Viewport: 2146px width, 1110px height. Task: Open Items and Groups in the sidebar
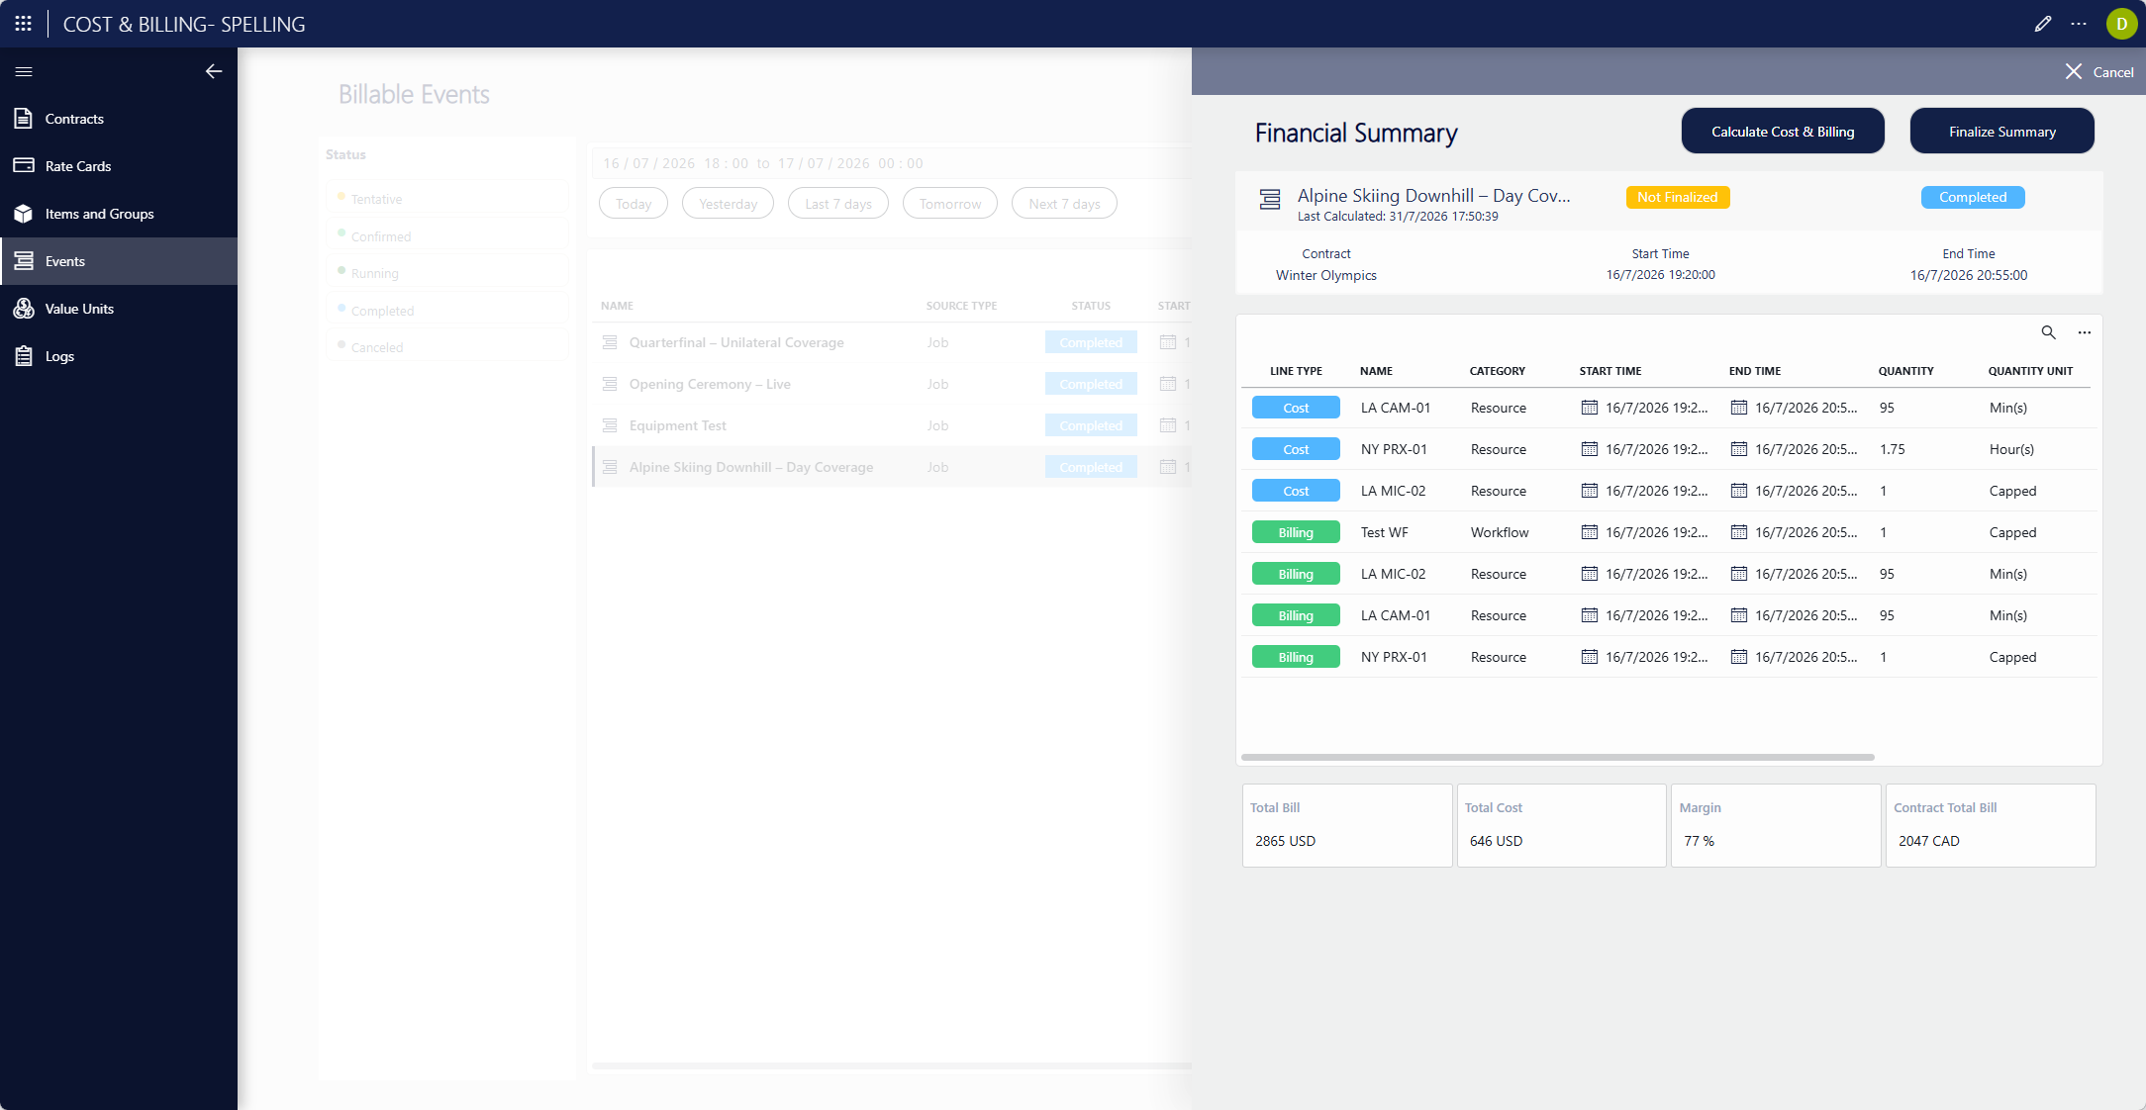119,214
